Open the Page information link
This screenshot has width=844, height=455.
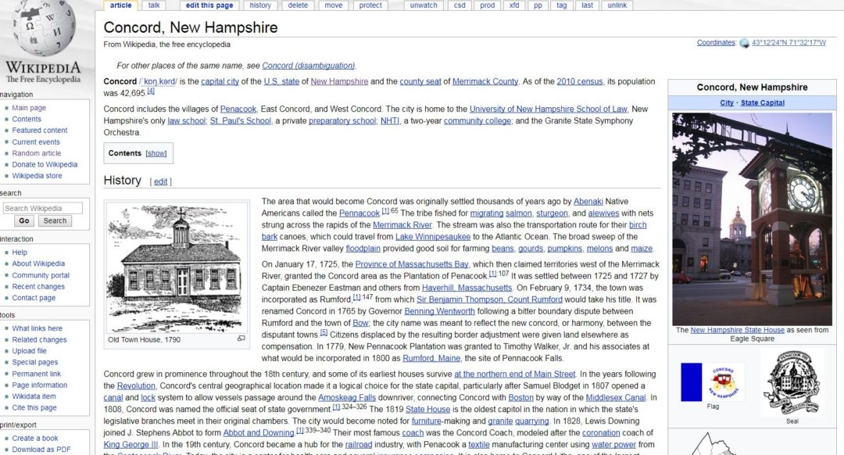tap(40, 385)
